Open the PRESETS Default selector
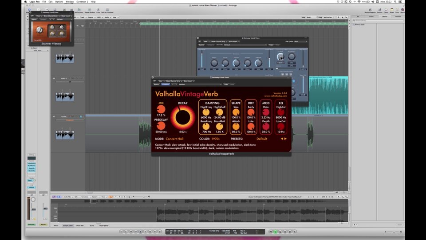This screenshot has height=240, width=426. tap(262, 139)
